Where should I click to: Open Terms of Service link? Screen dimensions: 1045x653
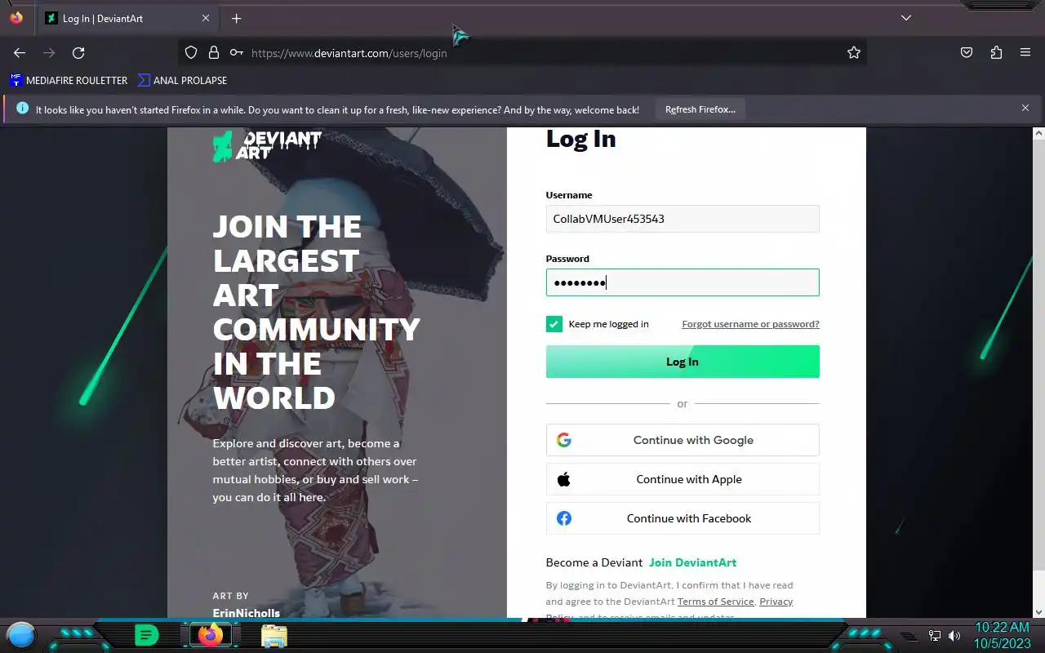pos(715,602)
